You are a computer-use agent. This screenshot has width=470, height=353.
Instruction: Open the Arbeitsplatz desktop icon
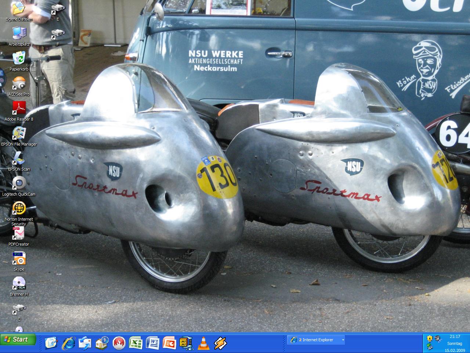19,33
